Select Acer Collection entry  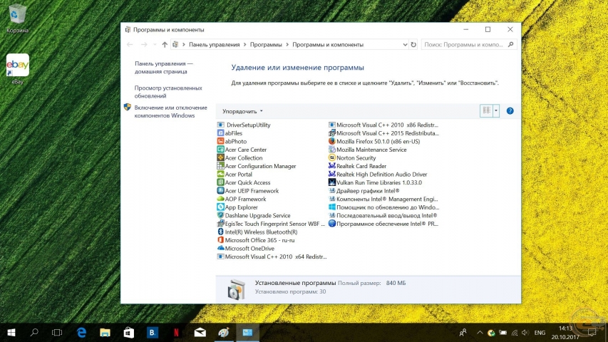pos(240,157)
